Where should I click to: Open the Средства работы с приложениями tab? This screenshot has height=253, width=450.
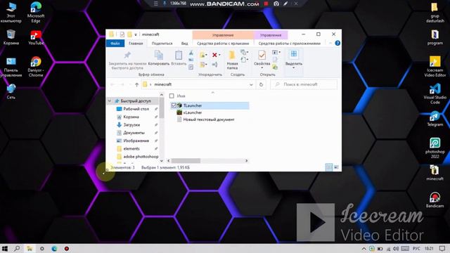(x=289, y=44)
